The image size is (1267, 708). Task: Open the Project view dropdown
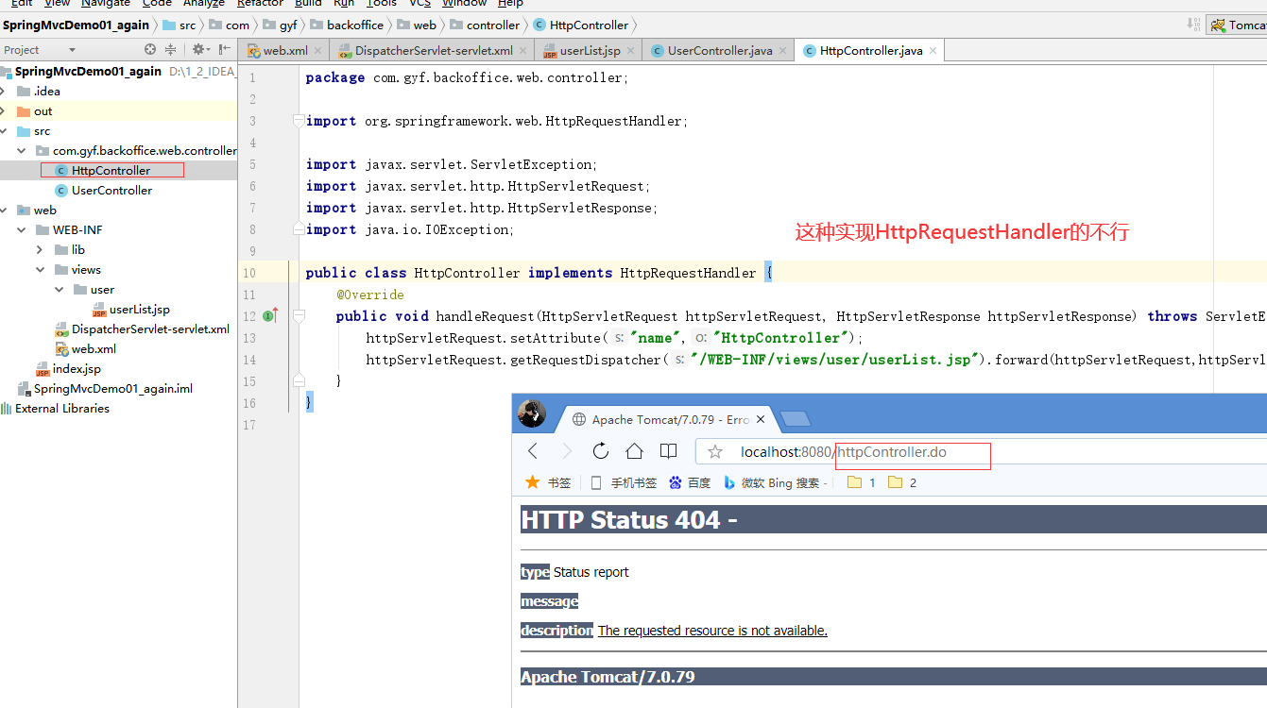72,50
